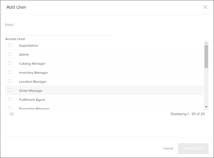
Task: Enable Location Manager access
Action: coord(10,81)
